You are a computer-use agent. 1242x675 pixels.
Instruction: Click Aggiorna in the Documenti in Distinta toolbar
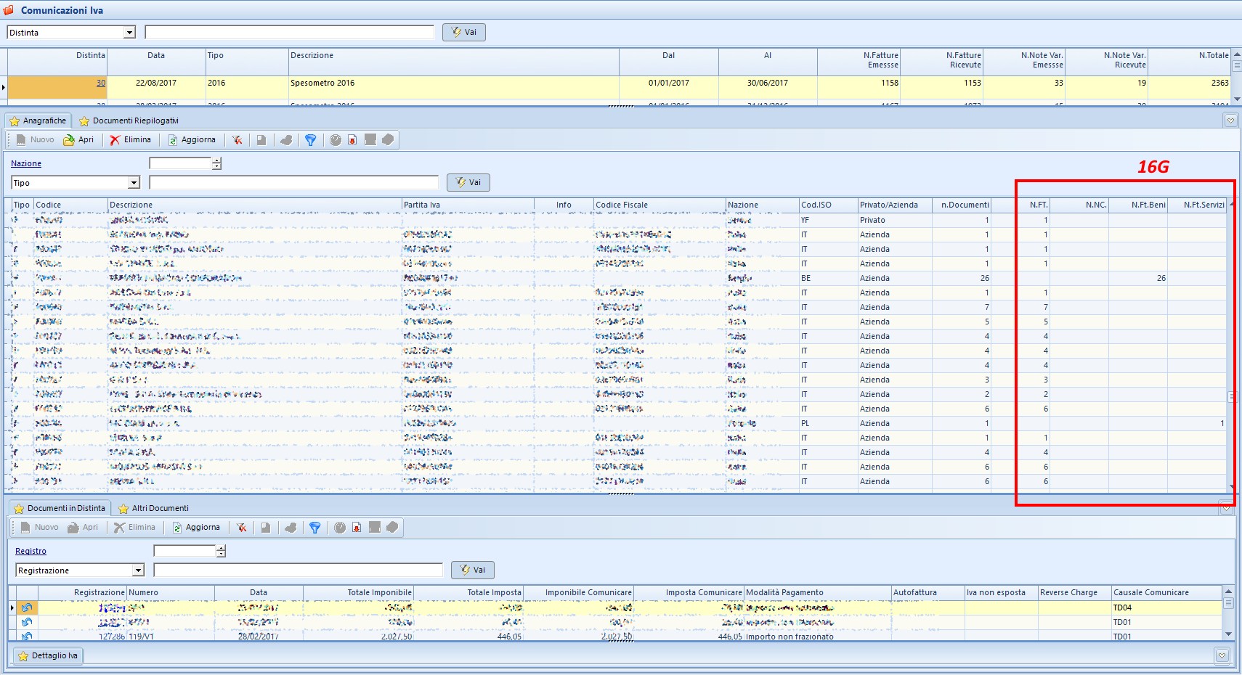(x=196, y=528)
